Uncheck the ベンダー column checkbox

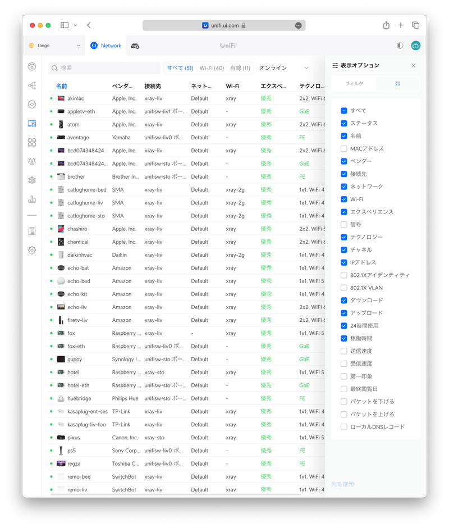344,161
